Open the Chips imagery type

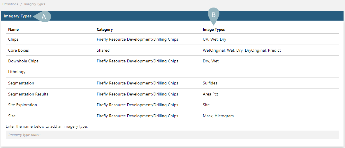[13, 39]
